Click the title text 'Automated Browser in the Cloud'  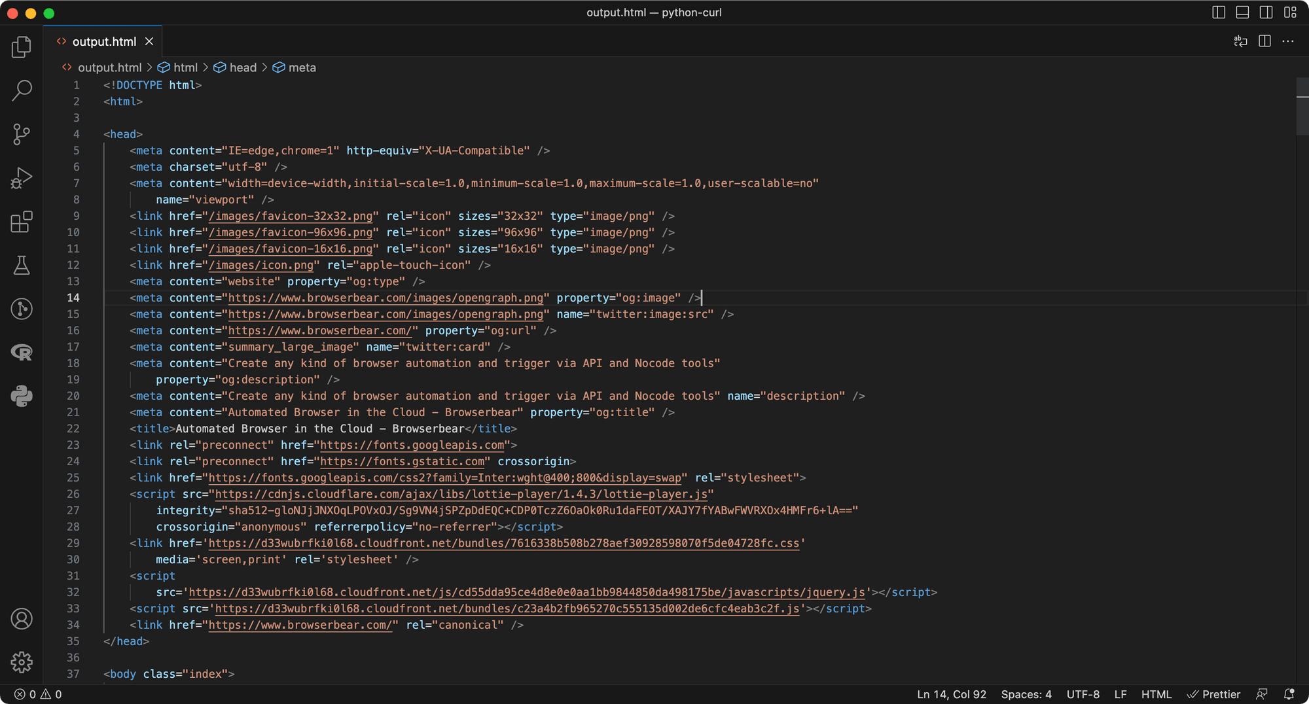tap(274, 429)
